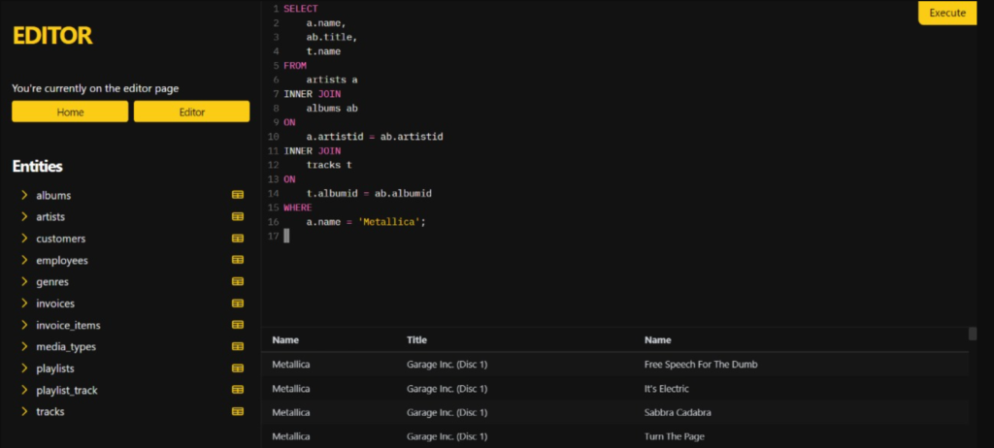Click the table icon beside tracks
This screenshot has height=448, width=994.
[238, 411]
